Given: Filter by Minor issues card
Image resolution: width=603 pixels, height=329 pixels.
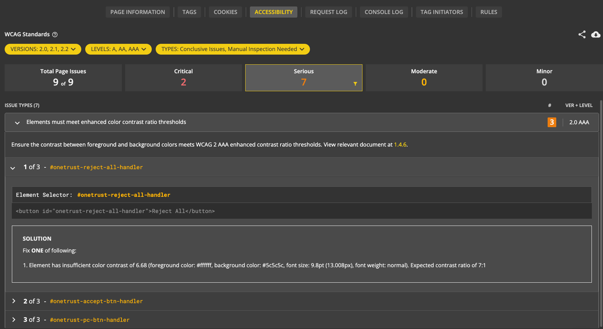Looking at the screenshot, I should 544,78.
